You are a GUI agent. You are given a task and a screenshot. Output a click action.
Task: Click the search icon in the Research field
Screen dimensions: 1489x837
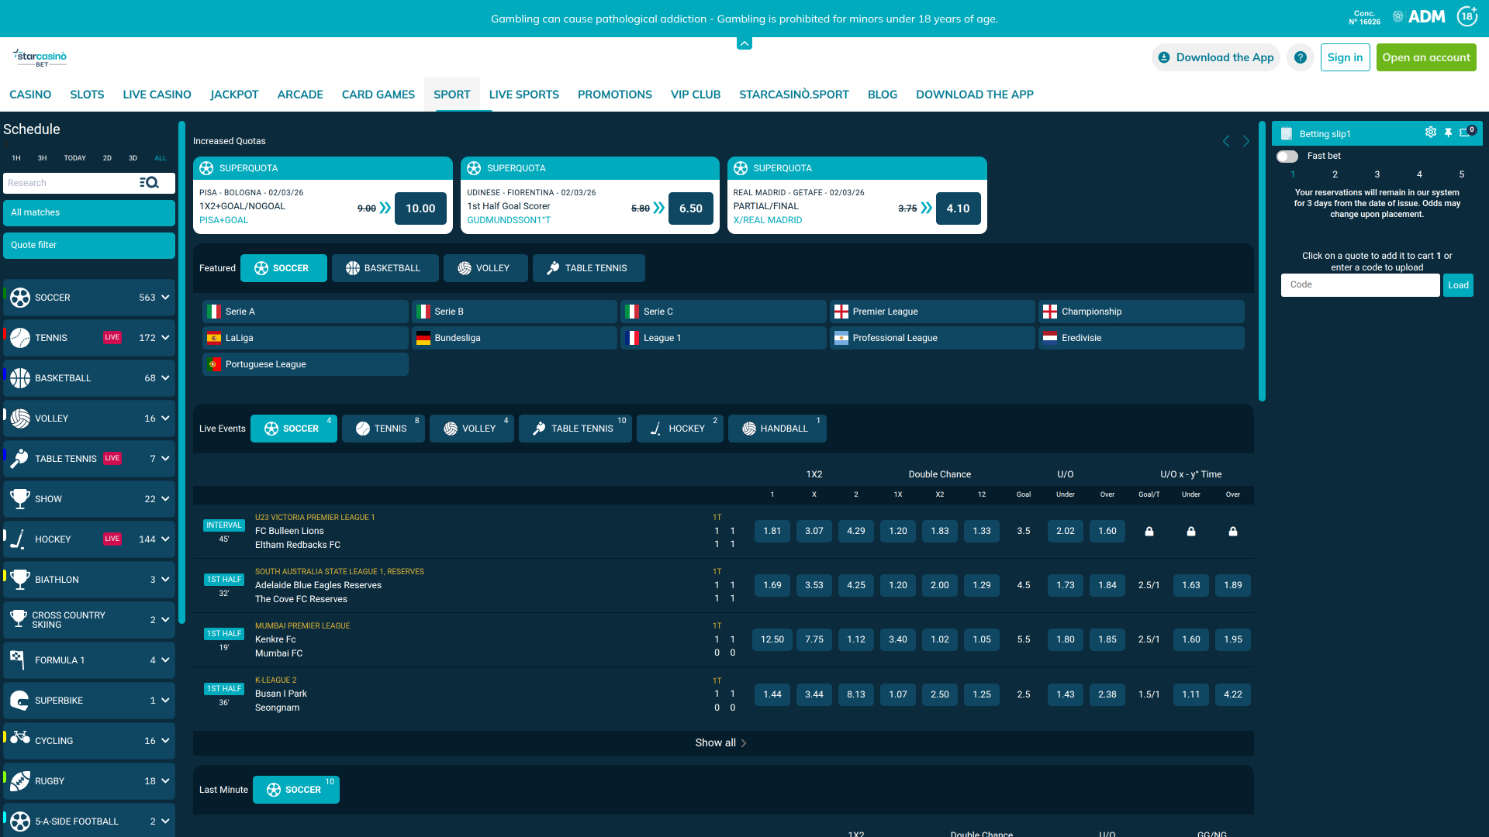pyautogui.click(x=149, y=182)
